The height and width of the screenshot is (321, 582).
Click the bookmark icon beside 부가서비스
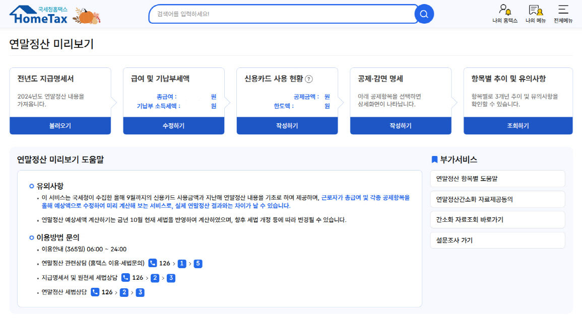tap(434, 159)
